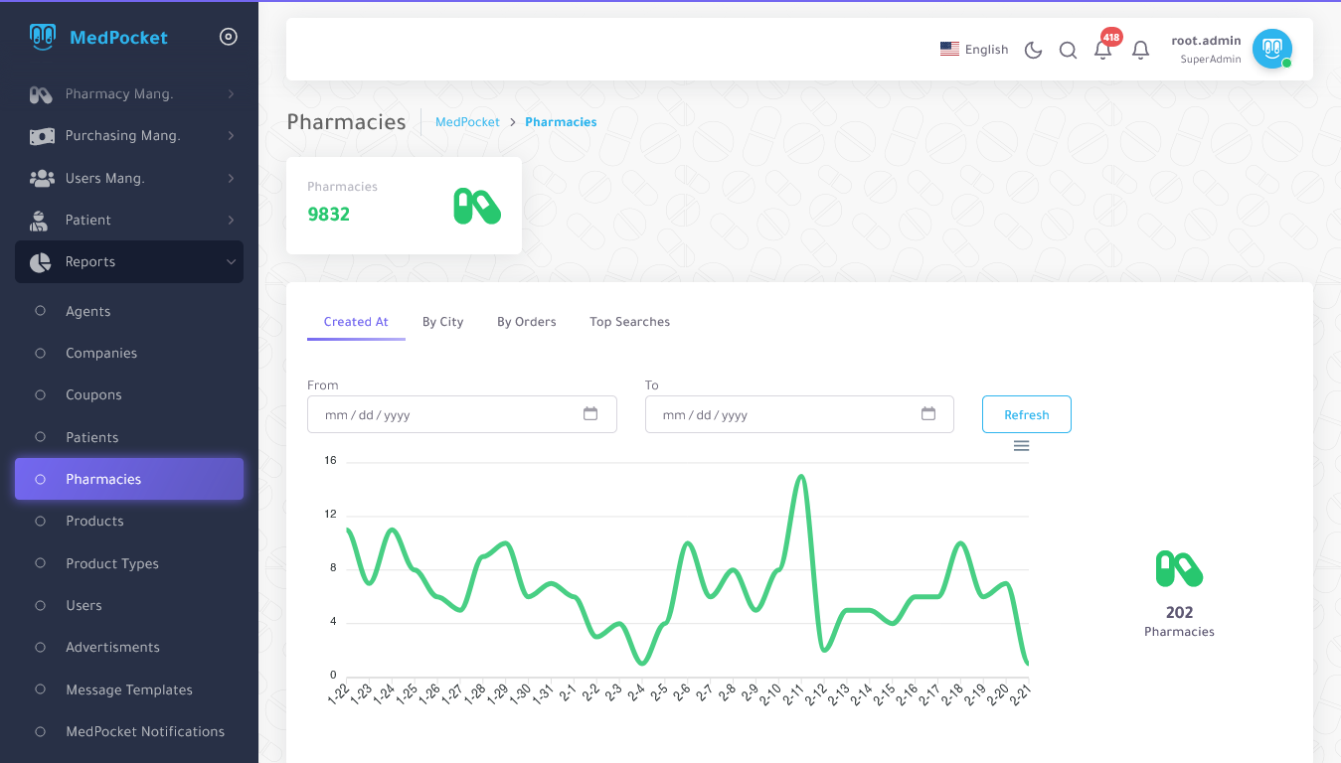Switch to the By City tab
The height and width of the screenshot is (763, 1341).
point(442,322)
